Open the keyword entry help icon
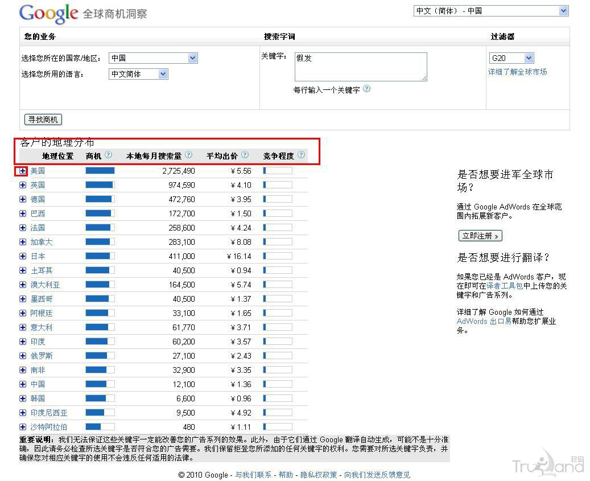This screenshot has height=481, width=590. click(366, 89)
